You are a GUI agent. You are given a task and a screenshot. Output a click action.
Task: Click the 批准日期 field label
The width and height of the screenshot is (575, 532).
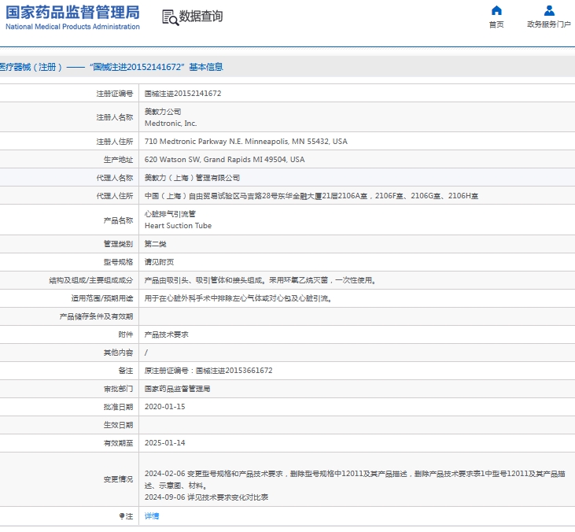click(118, 407)
